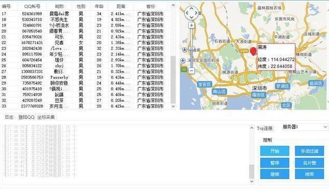Click the green road shield icon on map
This screenshot has height=192, width=329.
tap(184, 69)
